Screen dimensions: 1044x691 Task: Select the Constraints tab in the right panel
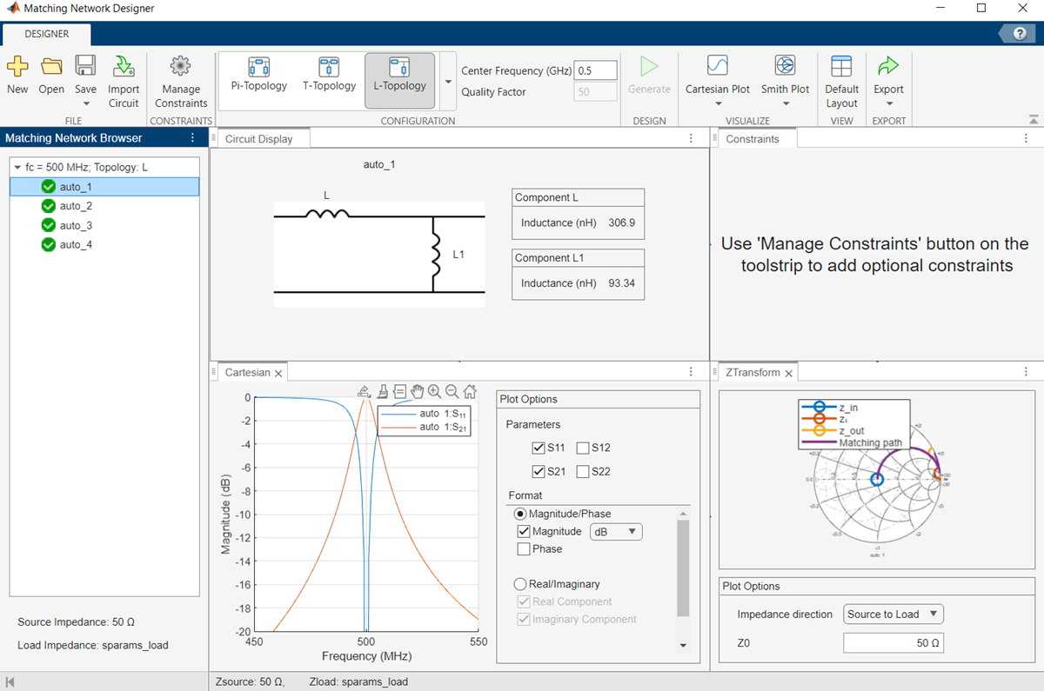tap(753, 137)
